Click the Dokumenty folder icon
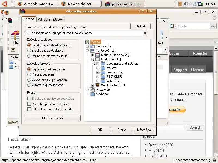Screen dimensions: 218x163 tap(92, 46)
